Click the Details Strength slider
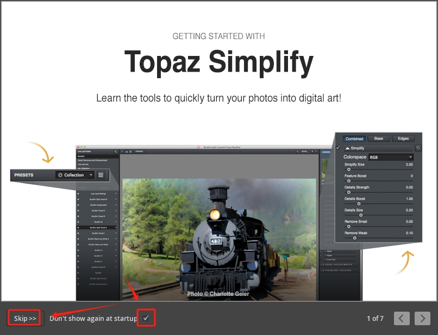 379,192
